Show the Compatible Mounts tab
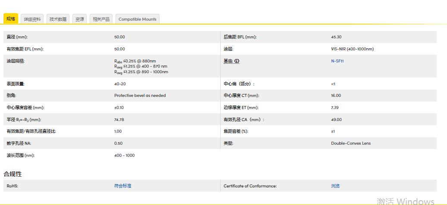The width and height of the screenshot is (447, 205). (x=138, y=19)
